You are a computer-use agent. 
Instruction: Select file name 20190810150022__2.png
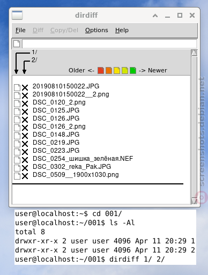point(71,94)
